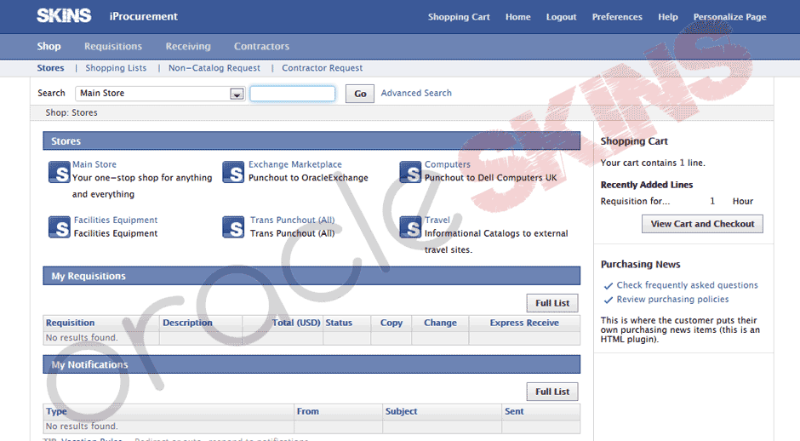The height and width of the screenshot is (441, 800).
Task: Open the Receiving tab
Action: [x=188, y=47]
